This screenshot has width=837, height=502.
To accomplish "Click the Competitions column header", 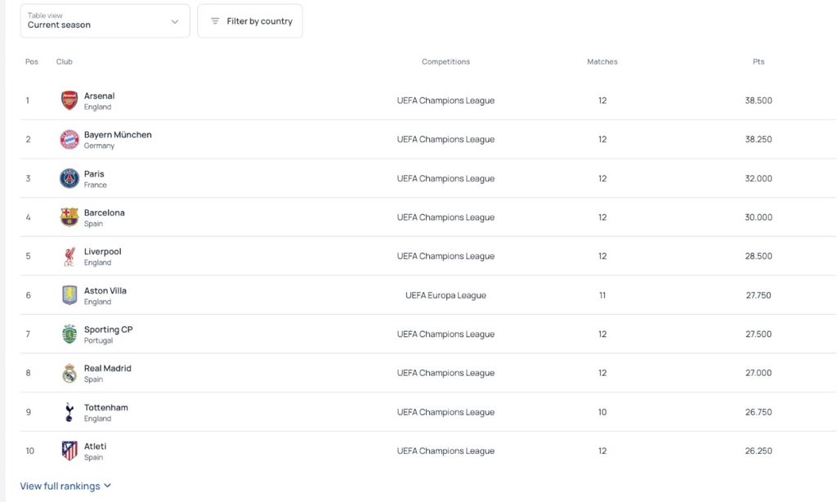I will pos(445,62).
